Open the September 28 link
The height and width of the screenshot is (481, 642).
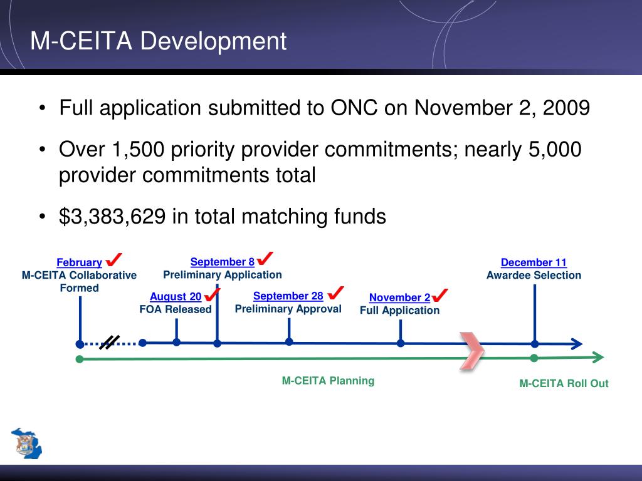(288, 296)
